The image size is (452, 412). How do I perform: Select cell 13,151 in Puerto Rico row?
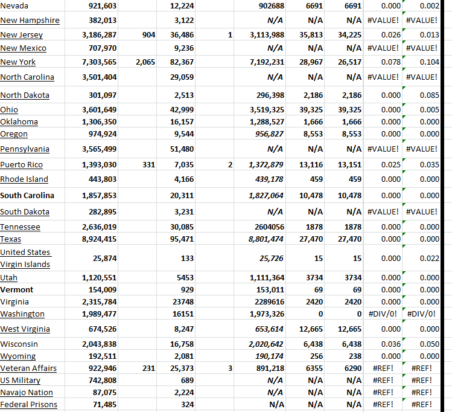[x=344, y=165]
